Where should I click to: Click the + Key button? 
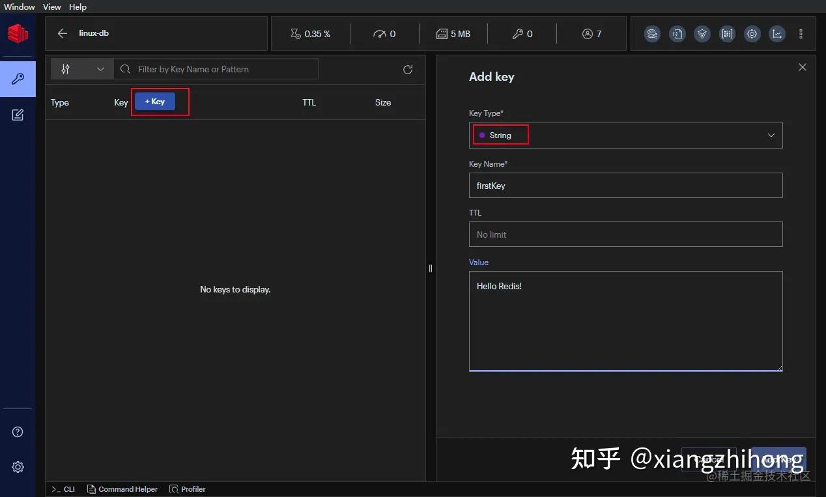(x=154, y=102)
